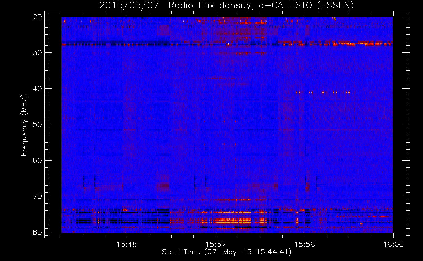Click the 30 frequency tick label
This screenshot has width=423, height=261.
click(37, 53)
